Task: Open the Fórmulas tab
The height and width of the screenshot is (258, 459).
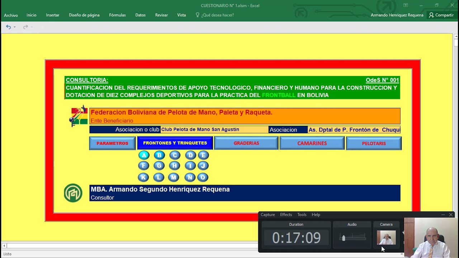Action: tap(117, 15)
